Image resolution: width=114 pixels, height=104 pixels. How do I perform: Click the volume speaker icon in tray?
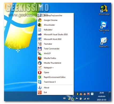(x=88, y=99)
